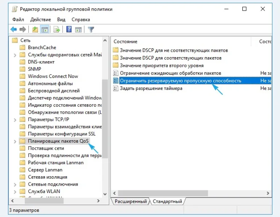Image resolution: width=280 pixels, height=217 pixels.
Task: Select "Рабочая станция Lanman" in tree
Action: tap(56, 163)
